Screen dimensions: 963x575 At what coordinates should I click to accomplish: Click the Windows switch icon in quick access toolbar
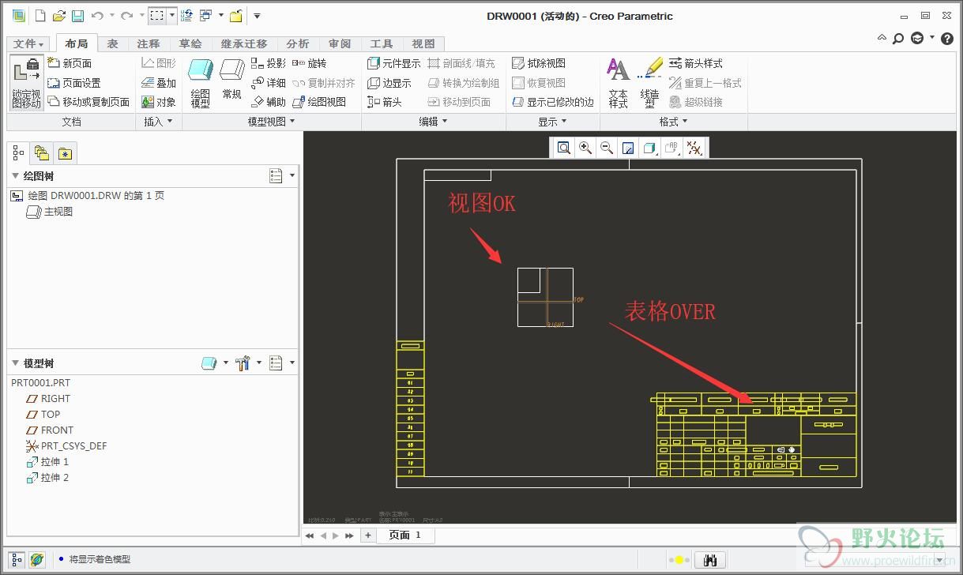pyautogui.click(x=205, y=15)
